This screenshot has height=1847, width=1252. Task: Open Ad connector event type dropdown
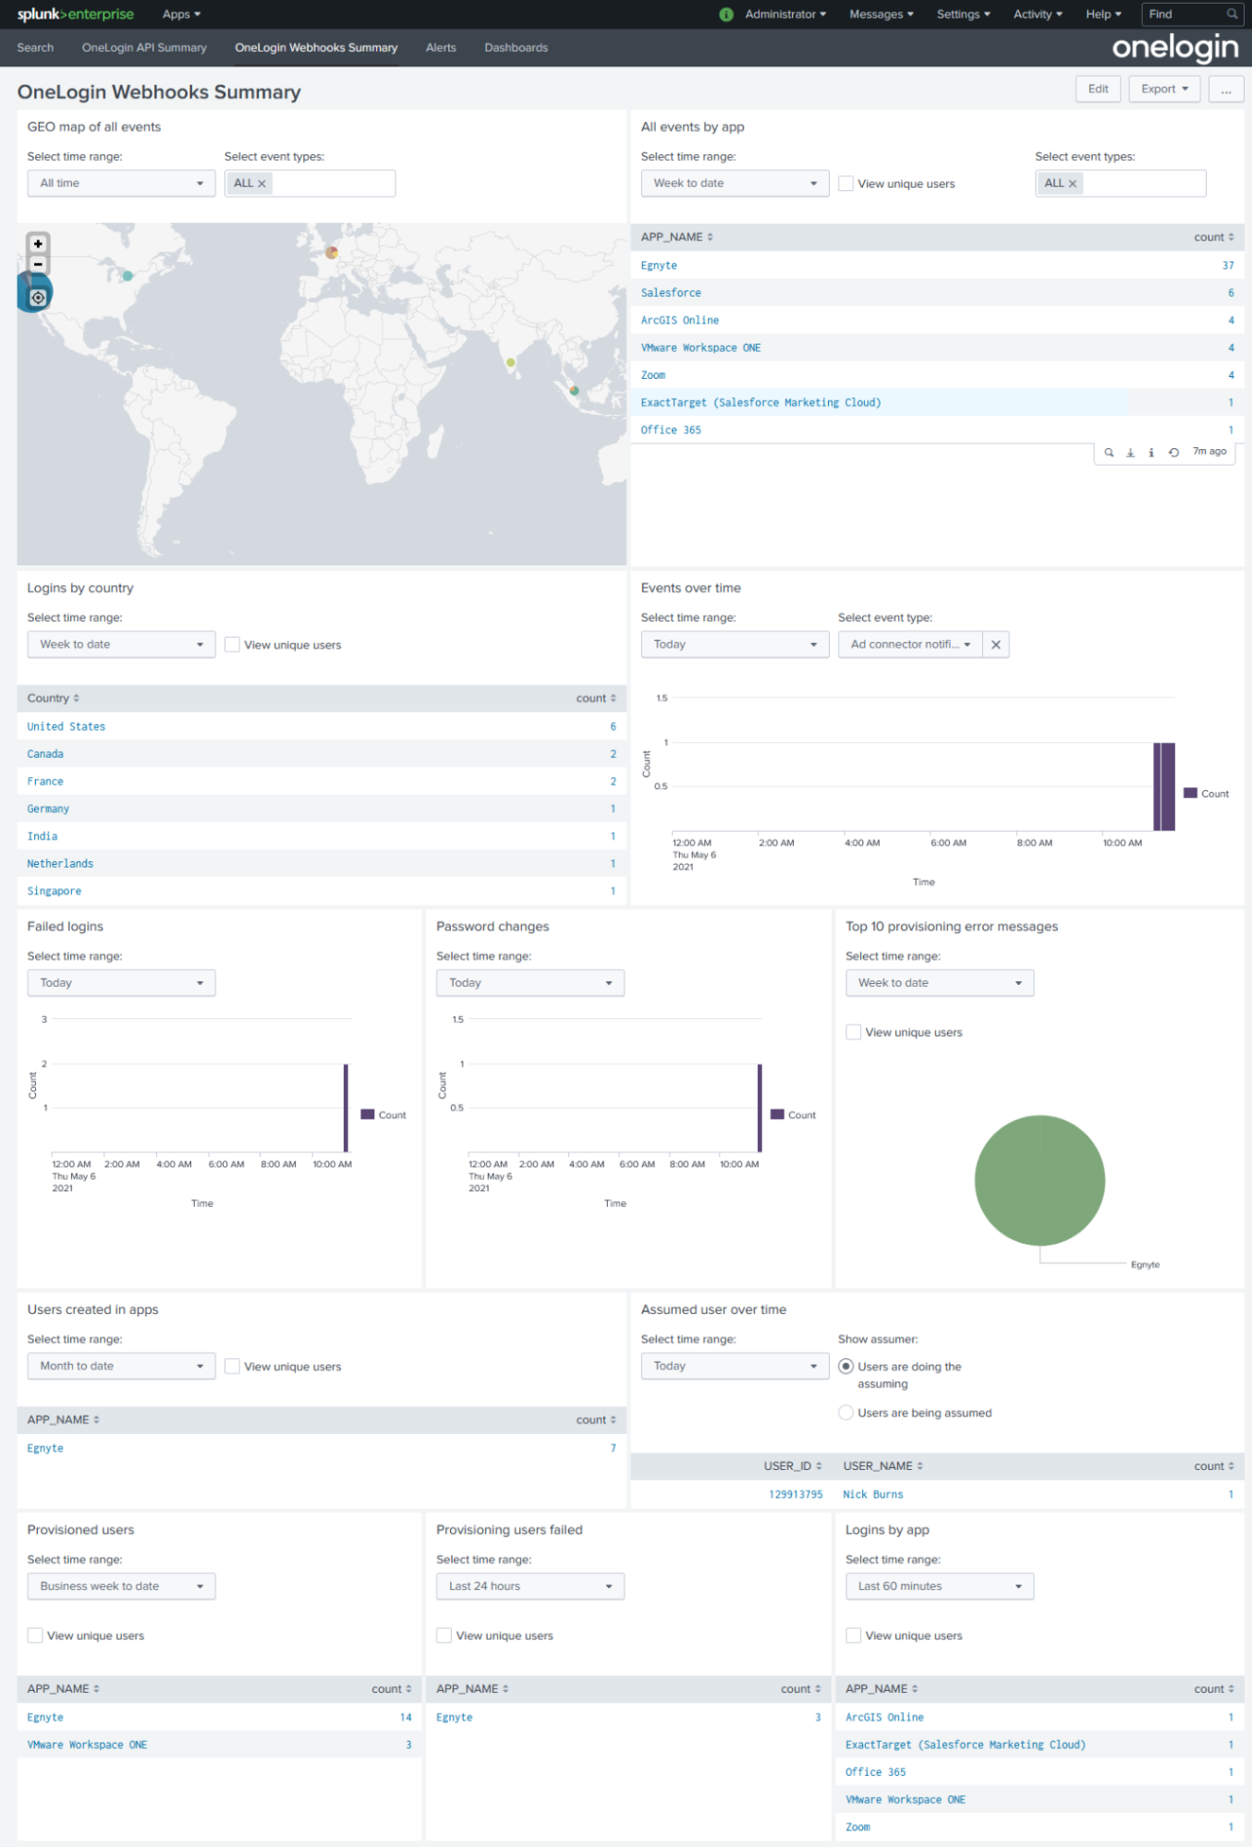tap(910, 645)
